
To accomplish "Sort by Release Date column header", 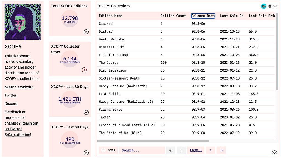I will point(203,16).
